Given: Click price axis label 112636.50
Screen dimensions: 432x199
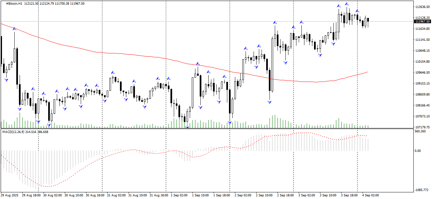Looking at the screenshot, I should 422,7.
